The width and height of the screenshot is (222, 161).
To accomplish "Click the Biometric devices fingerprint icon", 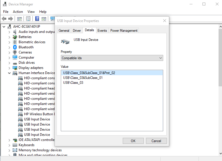I will [15, 42].
